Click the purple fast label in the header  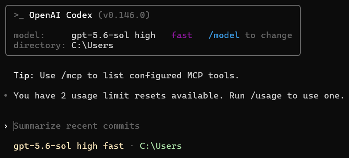[x=182, y=35]
